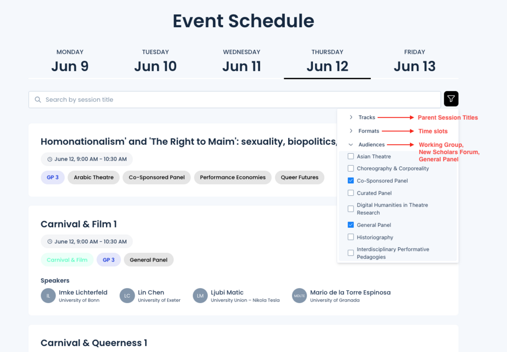Click the green Carnival & Film tag
The height and width of the screenshot is (352, 507).
[67, 260]
